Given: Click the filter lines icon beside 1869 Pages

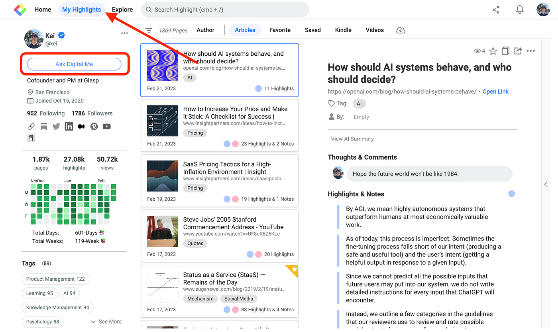Looking at the screenshot, I should [149, 30].
